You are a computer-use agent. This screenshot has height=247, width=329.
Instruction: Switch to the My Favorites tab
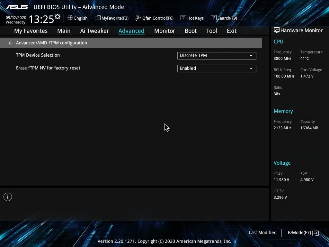[x=31, y=31]
